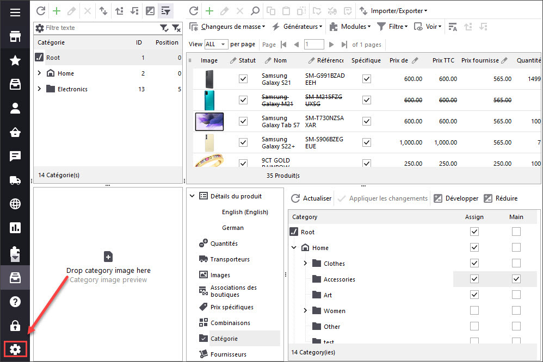Viewport: 543px width, 362px height.
Task: Select English (English) language item
Action: click(245, 212)
